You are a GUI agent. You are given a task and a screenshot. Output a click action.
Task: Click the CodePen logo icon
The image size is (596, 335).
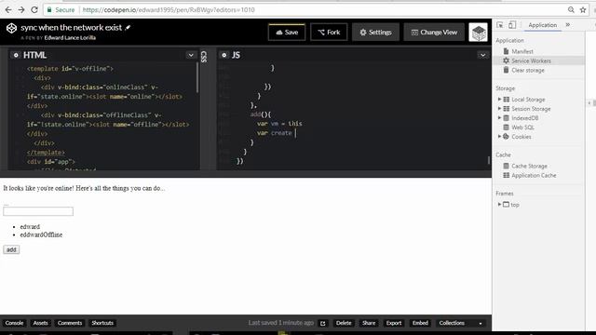pos(11,28)
